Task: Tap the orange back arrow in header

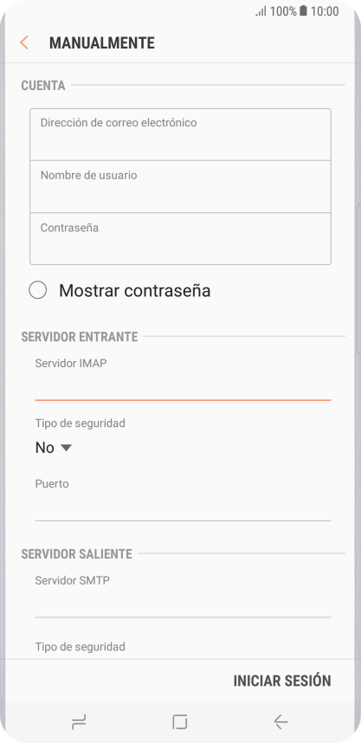Action: coord(24,42)
